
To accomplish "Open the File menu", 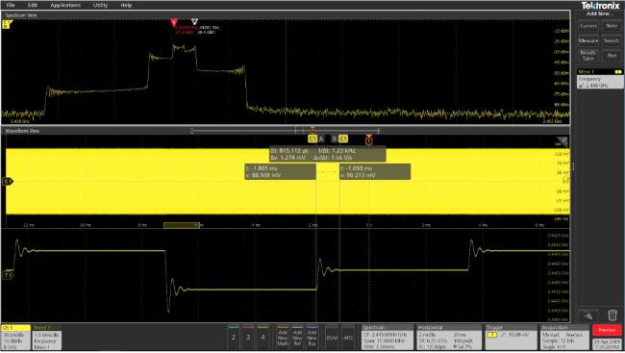I will (x=11, y=5).
